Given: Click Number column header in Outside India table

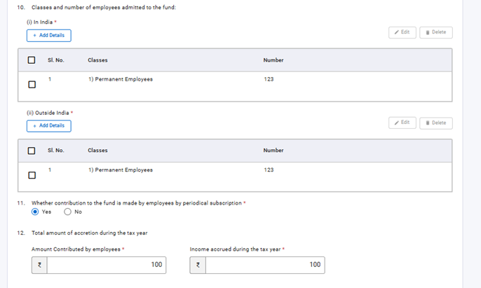Looking at the screenshot, I should (273, 150).
